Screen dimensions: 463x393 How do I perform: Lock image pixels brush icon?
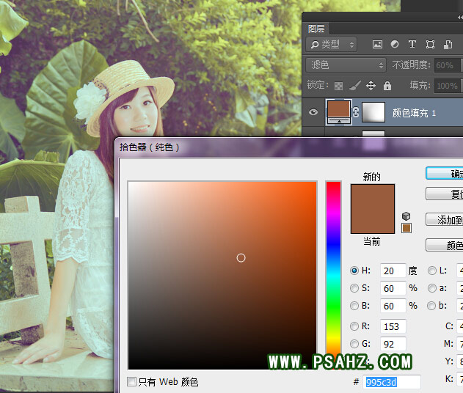point(354,86)
